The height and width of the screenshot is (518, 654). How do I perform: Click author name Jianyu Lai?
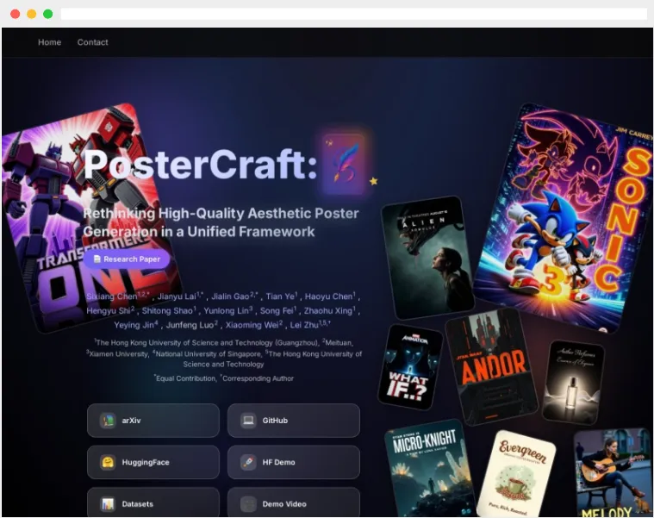[177, 296]
